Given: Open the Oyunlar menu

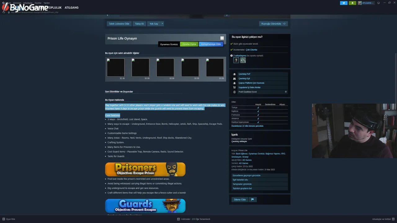Looking at the screenshot, I should [38, 3].
